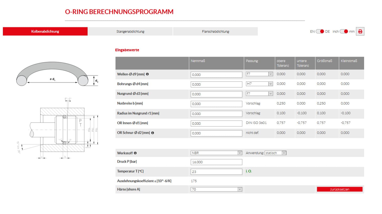Click obere Toleranz 0,250 in Nutbreite row

281,103
